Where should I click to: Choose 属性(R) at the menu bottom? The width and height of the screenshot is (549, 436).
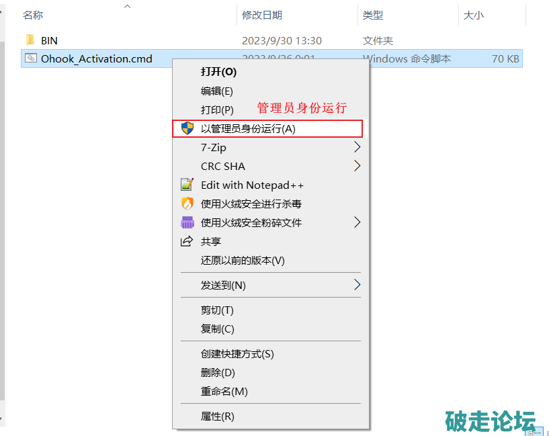[x=218, y=416]
